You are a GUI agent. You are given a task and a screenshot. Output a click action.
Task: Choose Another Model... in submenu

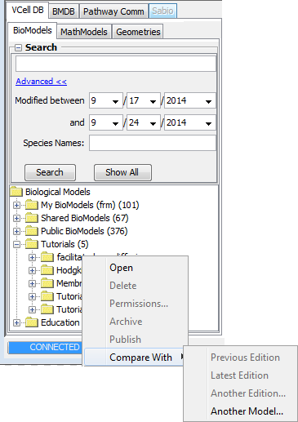click(x=241, y=411)
